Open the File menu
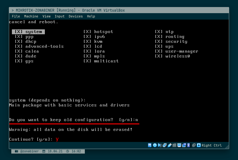This screenshot has height=160, width=238. pyautogui.click(x=16, y=16)
